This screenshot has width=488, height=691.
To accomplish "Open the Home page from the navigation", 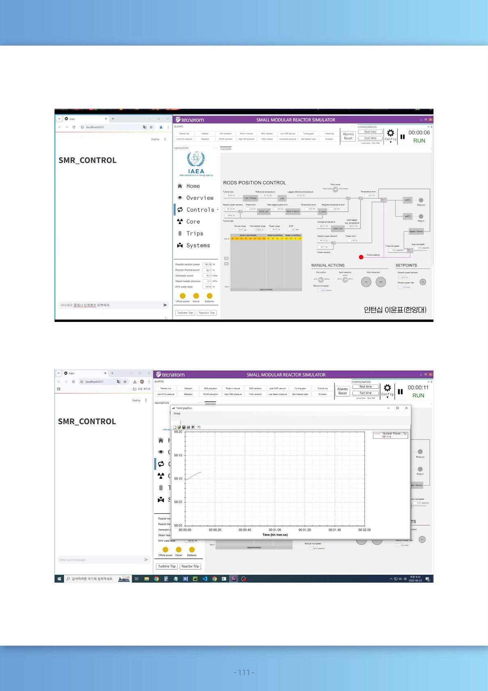I will [x=193, y=186].
